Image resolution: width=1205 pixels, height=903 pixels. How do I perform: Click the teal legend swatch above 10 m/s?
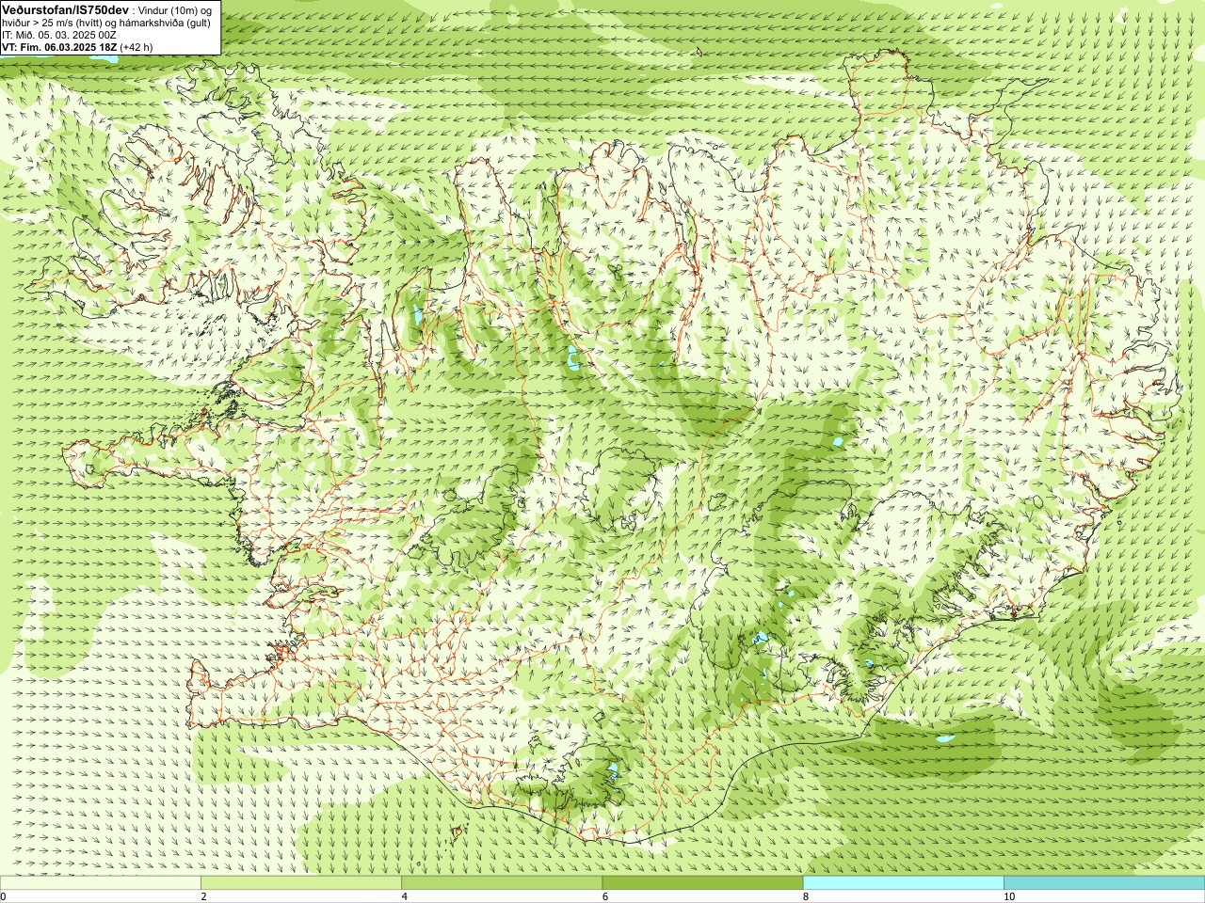(1104, 883)
